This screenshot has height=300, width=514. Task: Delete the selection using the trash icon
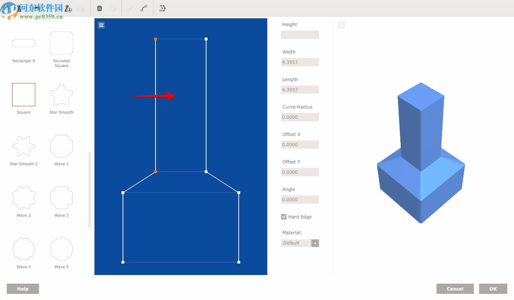click(100, 8)
